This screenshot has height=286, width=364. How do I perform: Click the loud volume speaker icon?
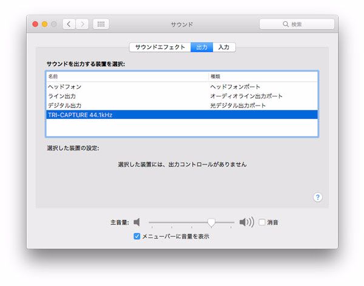tap(246, 222)
